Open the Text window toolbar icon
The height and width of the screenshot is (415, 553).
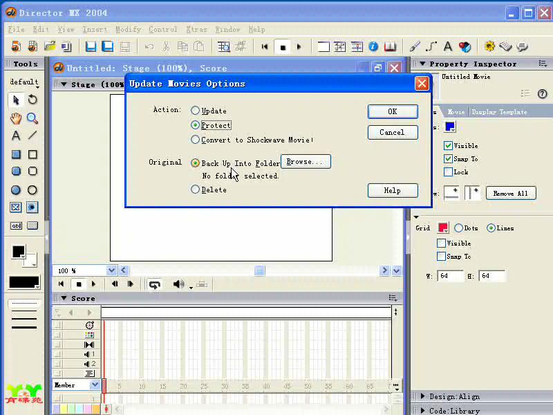coord(448,46)
